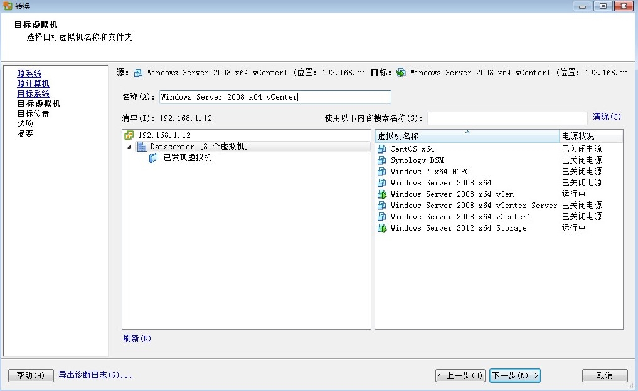Click the 上一步(B) back button

tap(460, 375)
